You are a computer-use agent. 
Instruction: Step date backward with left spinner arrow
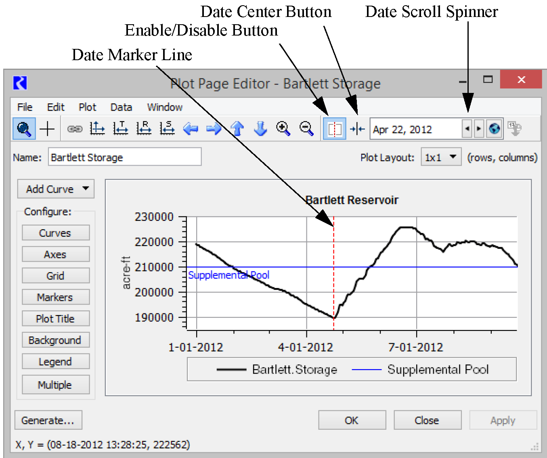pyautogui.click(x=467, y=129)
